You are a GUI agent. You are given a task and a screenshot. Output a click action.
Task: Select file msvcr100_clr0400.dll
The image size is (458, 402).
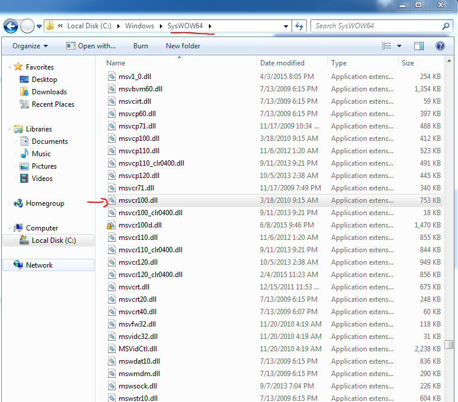[151, 213]
